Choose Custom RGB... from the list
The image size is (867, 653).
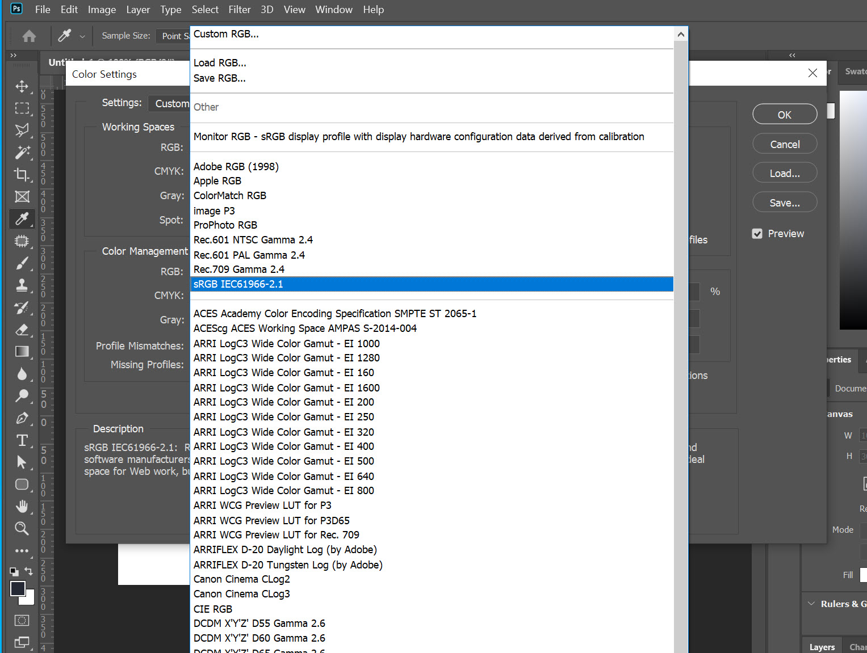click(x=432, y=34)
